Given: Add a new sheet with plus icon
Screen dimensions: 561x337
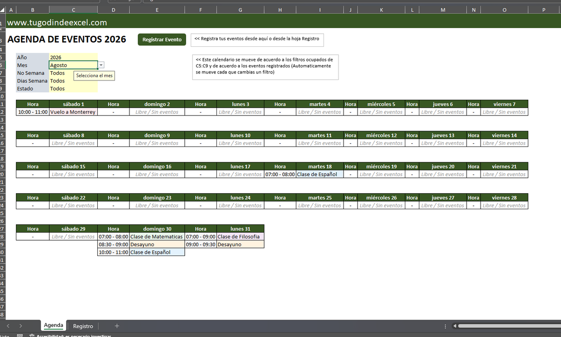Looking at the screenshot, I should coord(117,326).
